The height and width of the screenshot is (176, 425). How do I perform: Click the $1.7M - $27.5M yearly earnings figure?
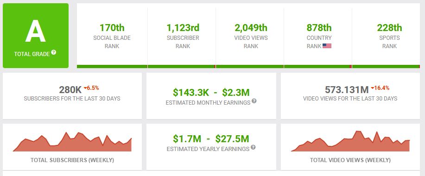click(211, 139)
